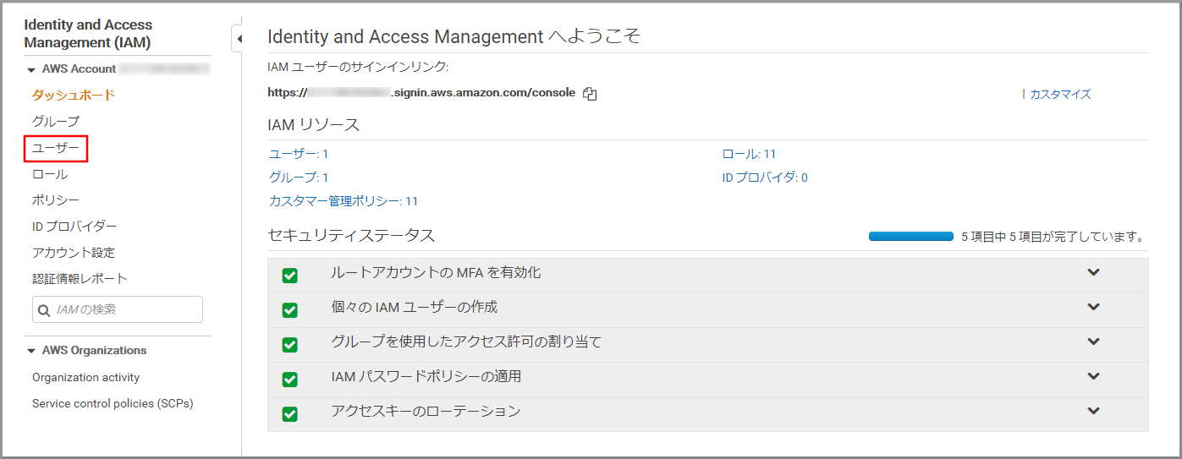Screen dimensions: 1182x459
Task: Click the security status progress bar
Action: pos(911,237)
